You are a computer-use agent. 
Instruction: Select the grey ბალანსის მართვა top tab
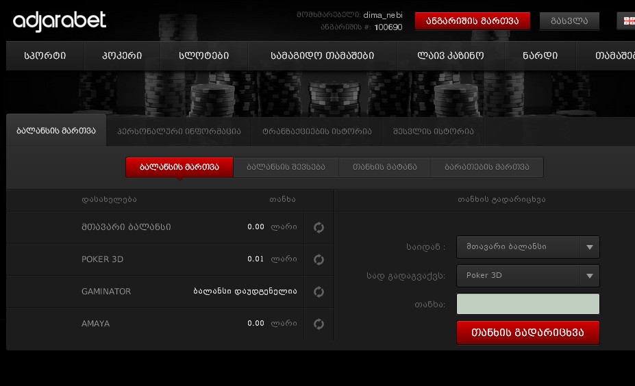pyautogui.click(x=56, y=130)
